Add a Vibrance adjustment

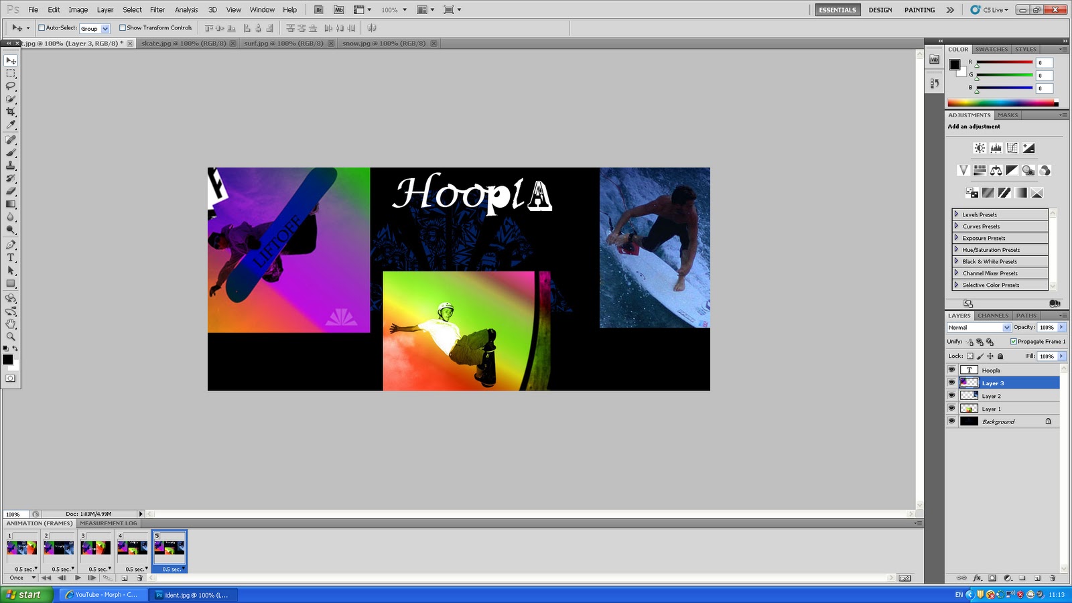(963, 170)
